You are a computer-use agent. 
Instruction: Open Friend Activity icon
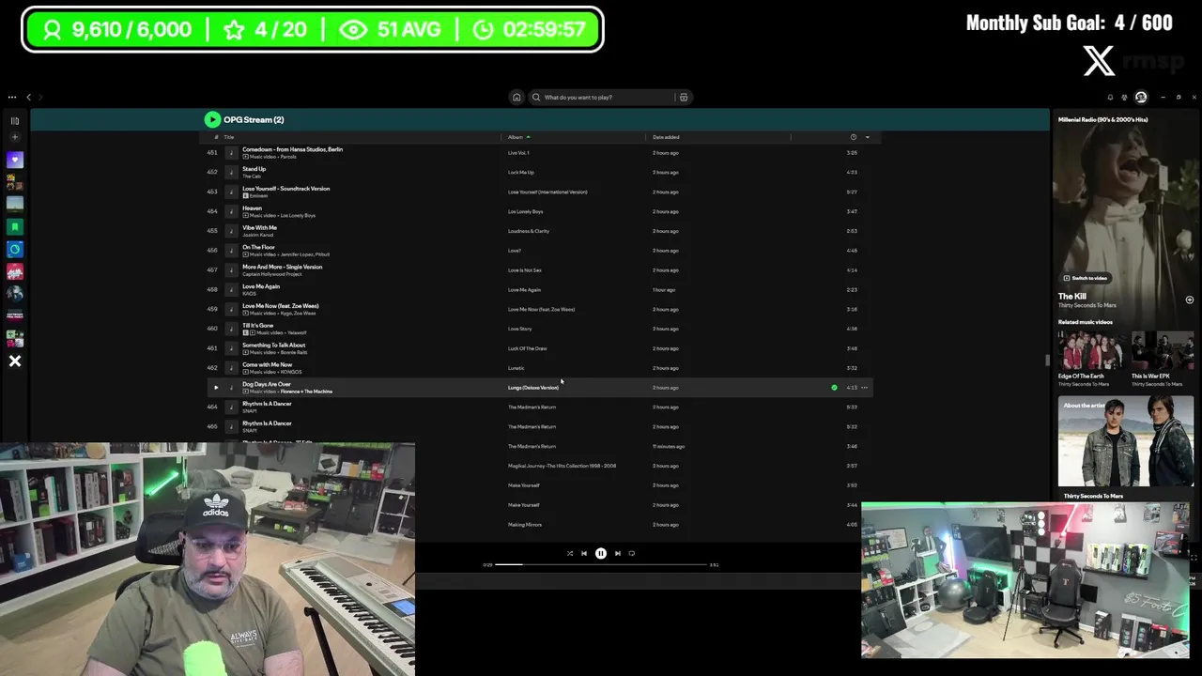1124,97
